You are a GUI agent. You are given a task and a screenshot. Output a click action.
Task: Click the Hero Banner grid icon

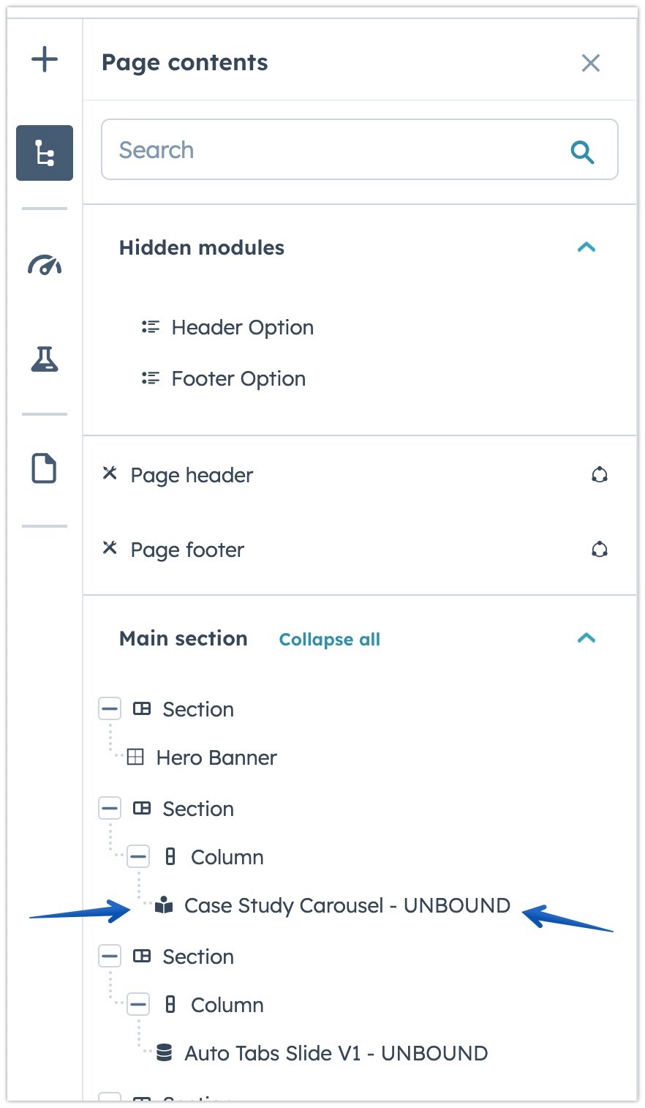pos(135,757)
